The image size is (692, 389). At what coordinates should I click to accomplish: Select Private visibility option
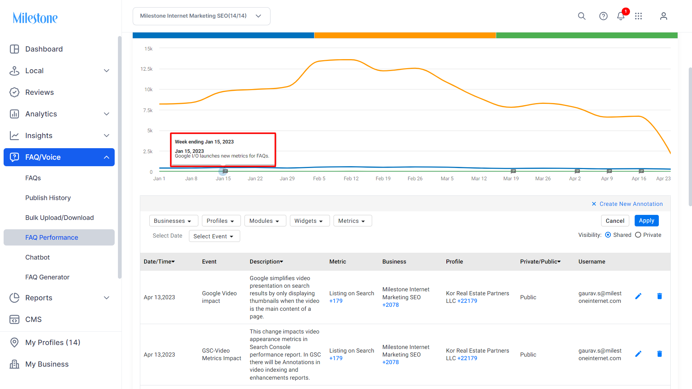(638, 235)
